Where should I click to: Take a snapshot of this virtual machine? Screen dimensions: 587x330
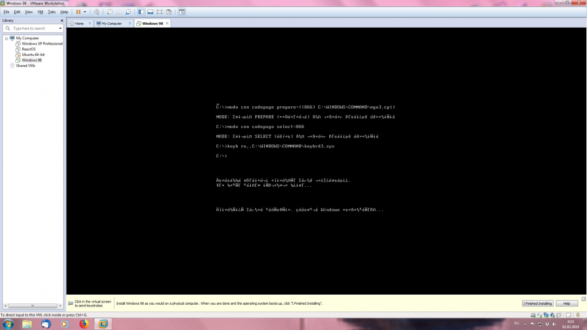tap(110, 12)
